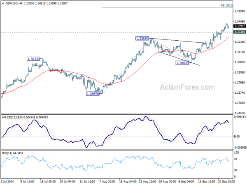247x185 pixels.
Task: Click the FE 100.0 projection label
Action: [x=226, y=5]
